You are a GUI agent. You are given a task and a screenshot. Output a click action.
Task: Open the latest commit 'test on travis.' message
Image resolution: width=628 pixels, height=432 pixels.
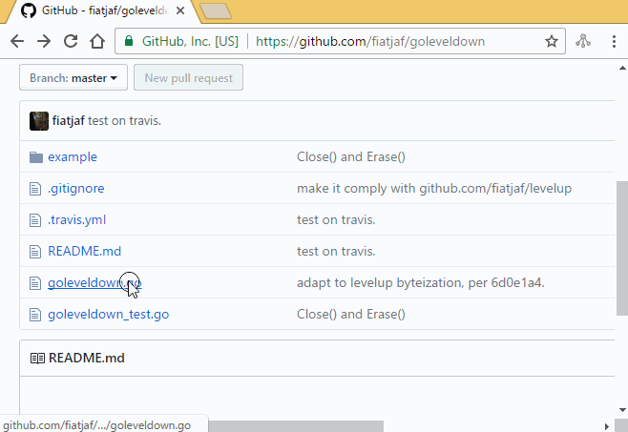coord(125,120)
